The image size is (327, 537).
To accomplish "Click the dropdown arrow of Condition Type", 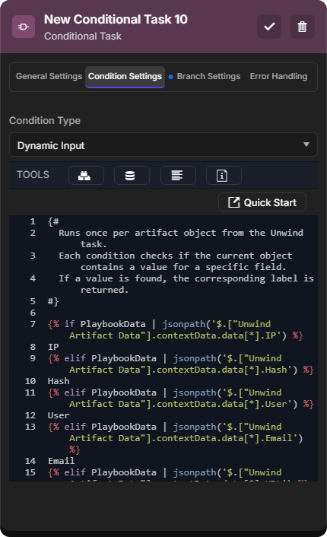I will 306,145.
